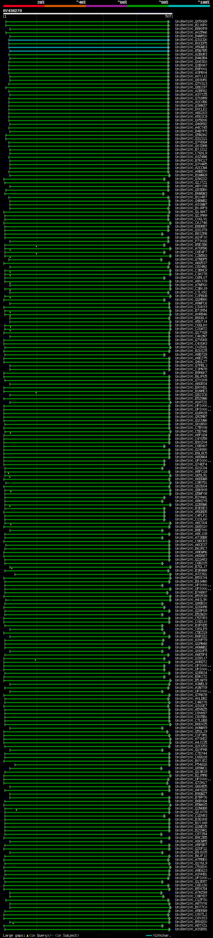
Task: Click the UniRef100_Q31GE7 label
Action: pos(191,706)
